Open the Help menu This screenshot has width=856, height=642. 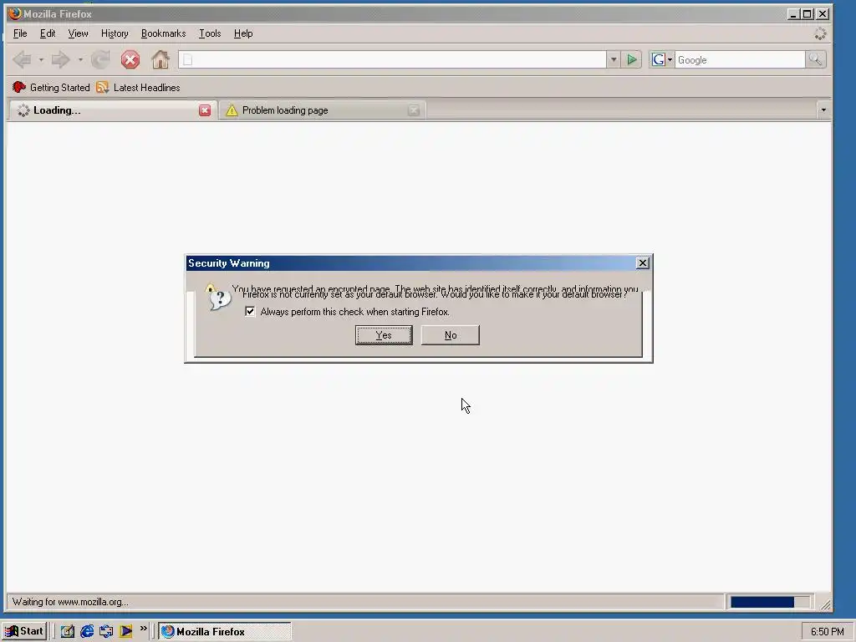[x=243, y=33]
